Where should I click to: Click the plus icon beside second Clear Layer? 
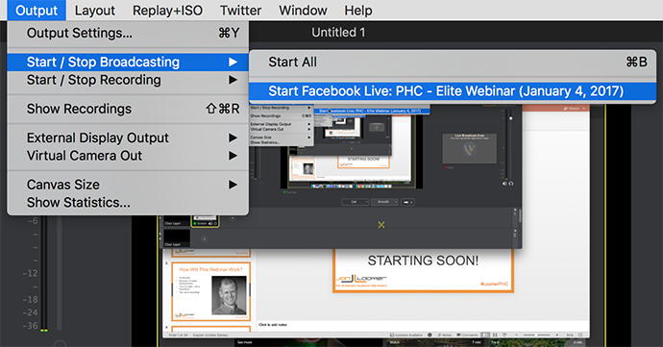(x=205, y=238)
